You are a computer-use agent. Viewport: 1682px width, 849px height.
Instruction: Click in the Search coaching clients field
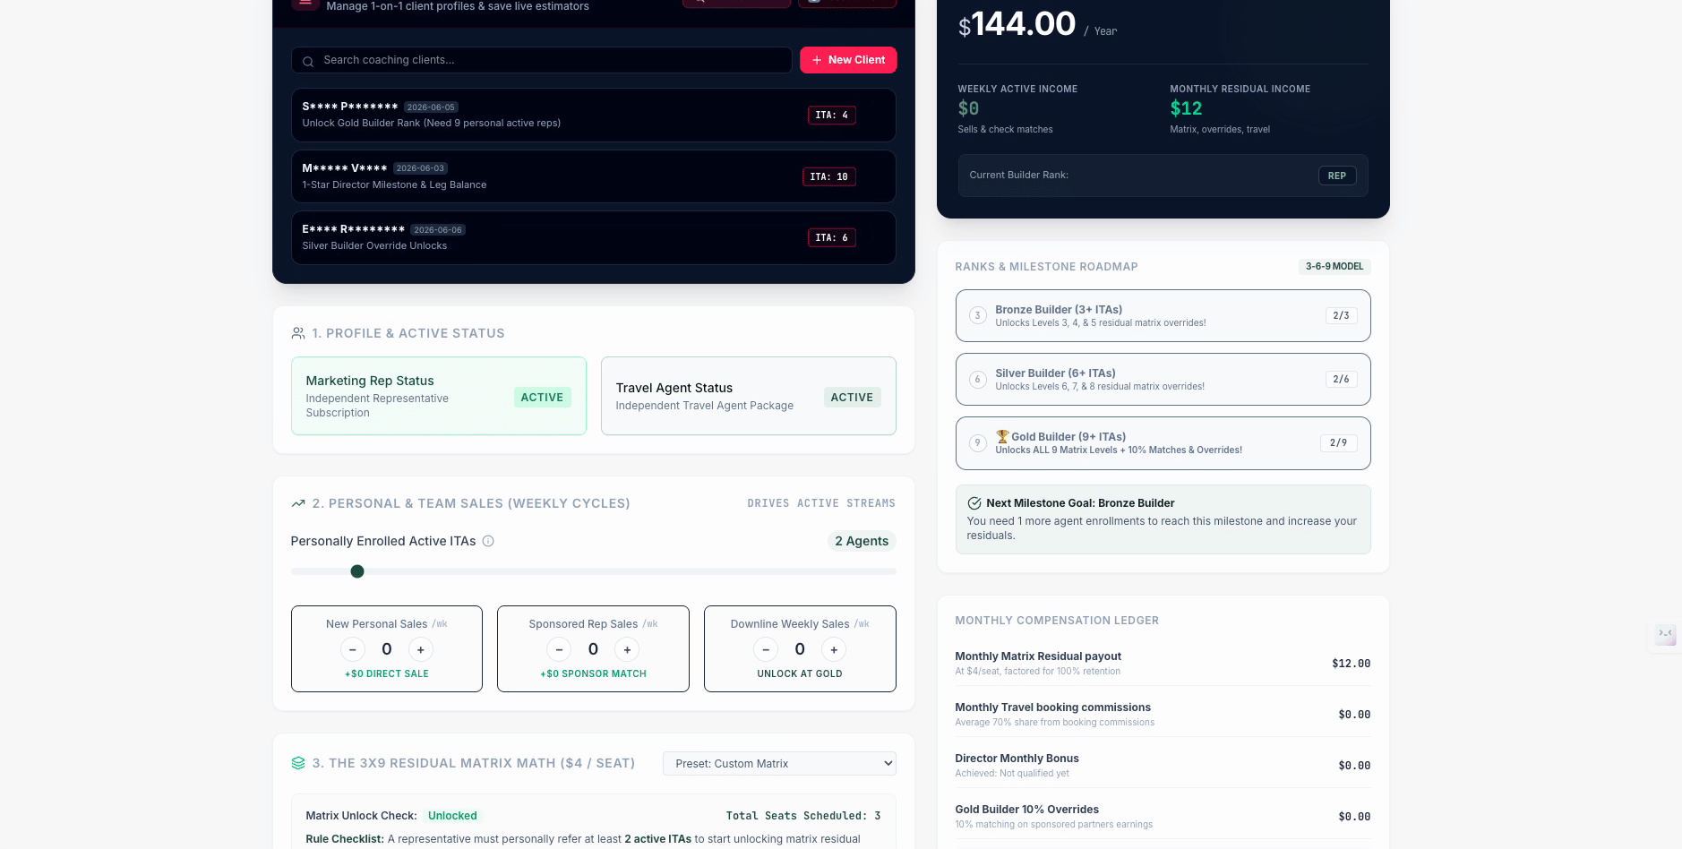[x=541, y=60]
